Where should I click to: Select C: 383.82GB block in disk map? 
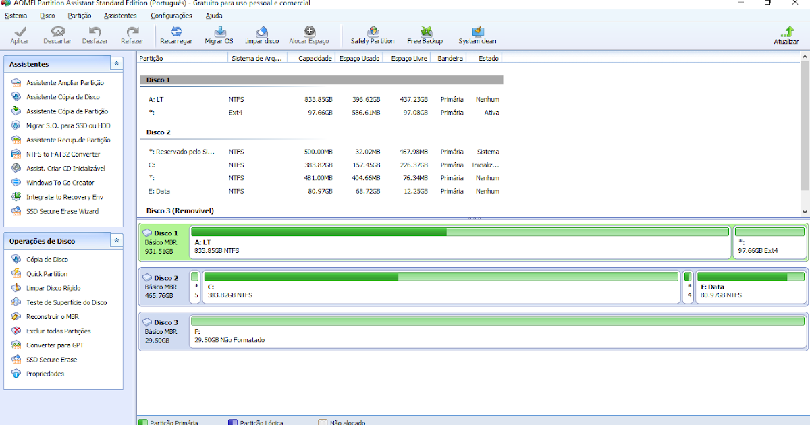coord(441,287)
